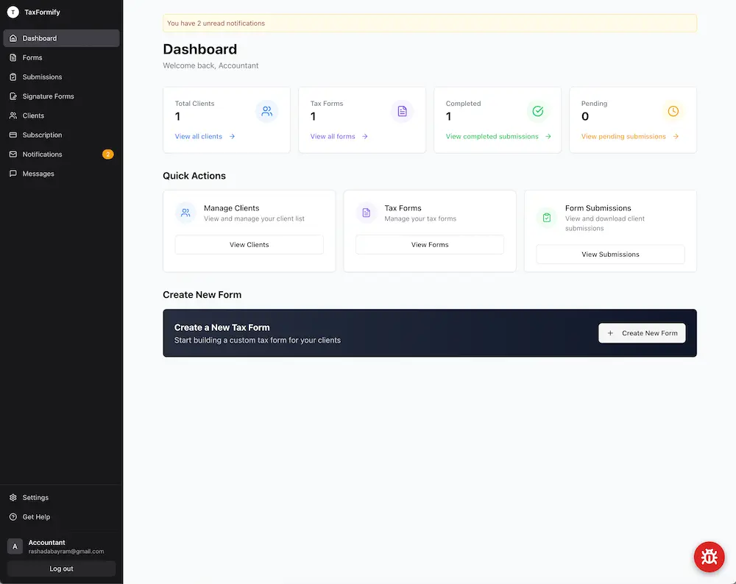The width and height of the screenshot is (736, 584).
Task: Click the Get Help question mark icon
Action: (13, 517)
